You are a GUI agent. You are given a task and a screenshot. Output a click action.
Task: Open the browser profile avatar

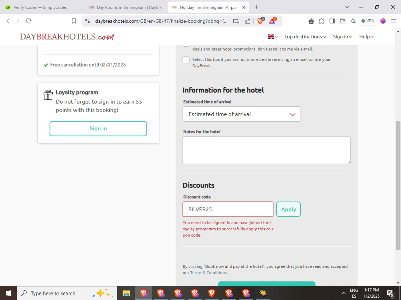[383, 21]
